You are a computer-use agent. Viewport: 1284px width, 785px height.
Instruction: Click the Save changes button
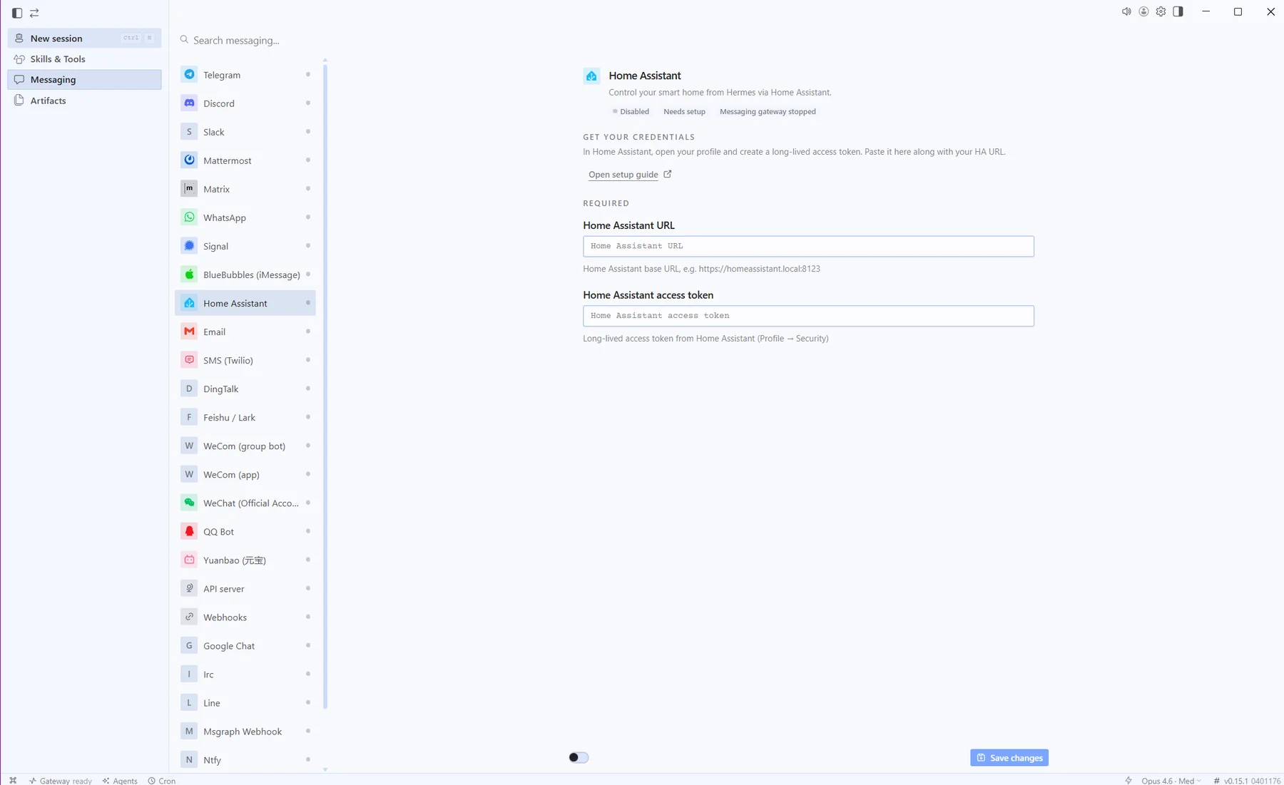pos(1009,757)
